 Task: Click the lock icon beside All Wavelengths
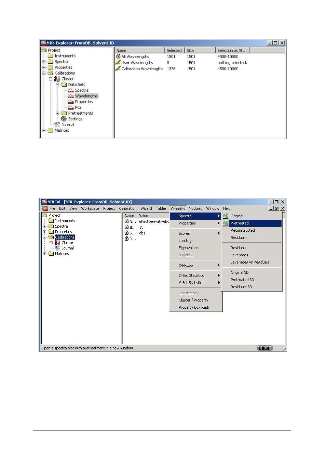tap(118, 56)
